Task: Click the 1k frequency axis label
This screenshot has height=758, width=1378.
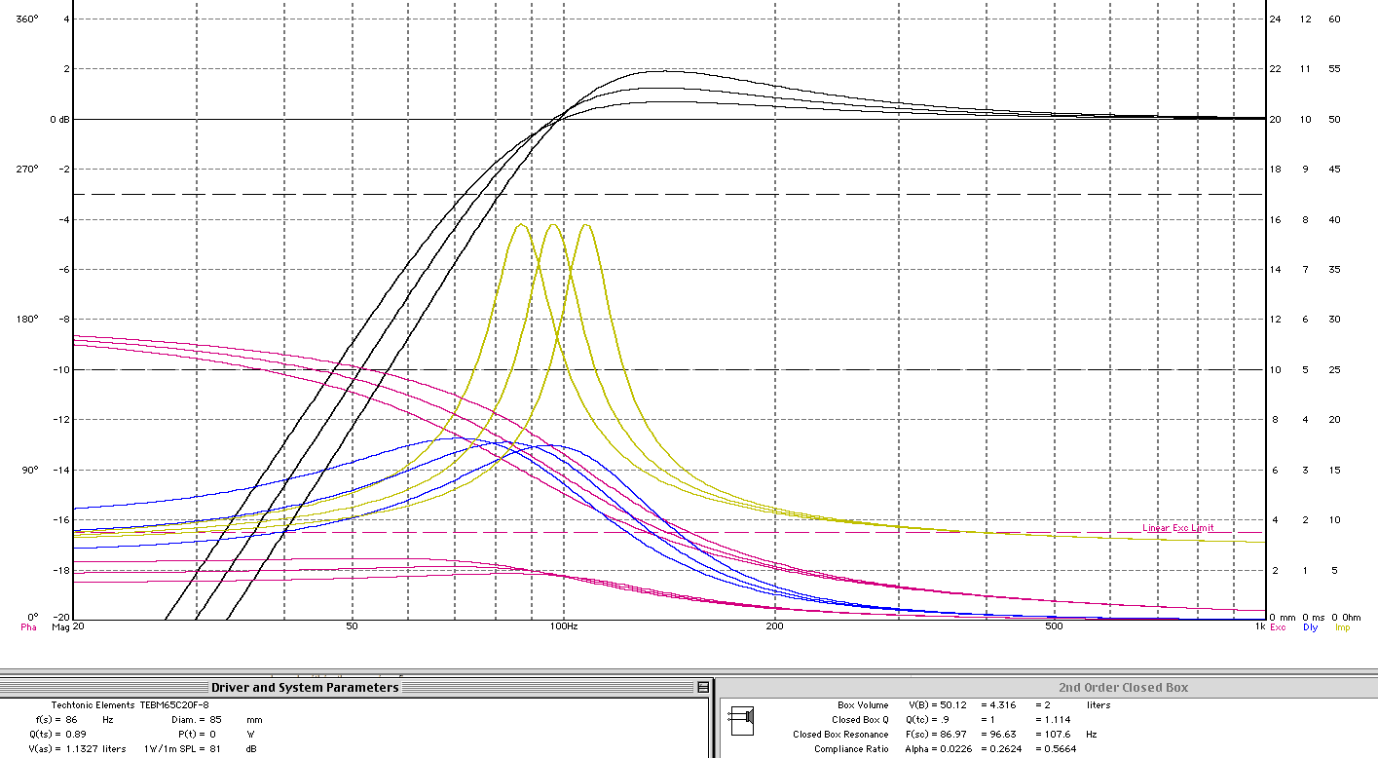Action: pyautogui.click(x=1259, y=627)
